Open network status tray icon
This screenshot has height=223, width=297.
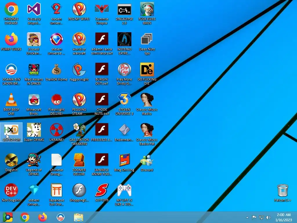261,217
